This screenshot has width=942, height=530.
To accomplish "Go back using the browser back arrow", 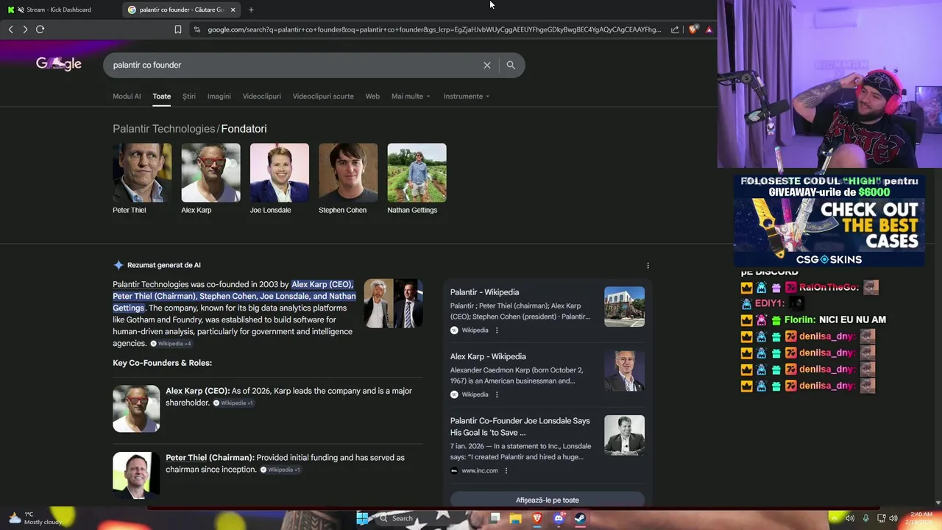I will coord(11,29).
